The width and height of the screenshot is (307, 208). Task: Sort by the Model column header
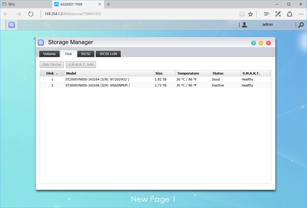pos(109,73)
